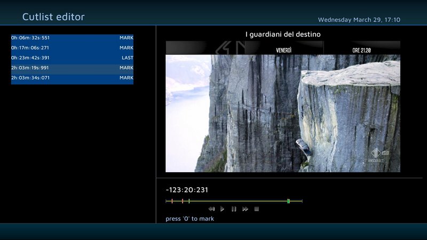Click the green position marker on timeline
Screen dimensions: 427x240
(288, 201)
